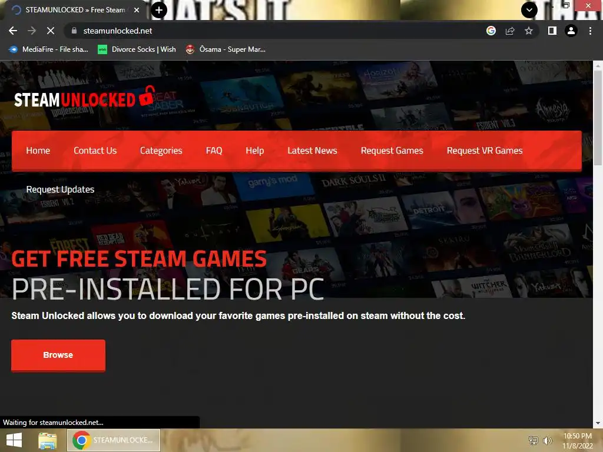Open the taskbar clock showing 10:50 PM
Screen dimensions: 603x452
[x=577, y=441]
